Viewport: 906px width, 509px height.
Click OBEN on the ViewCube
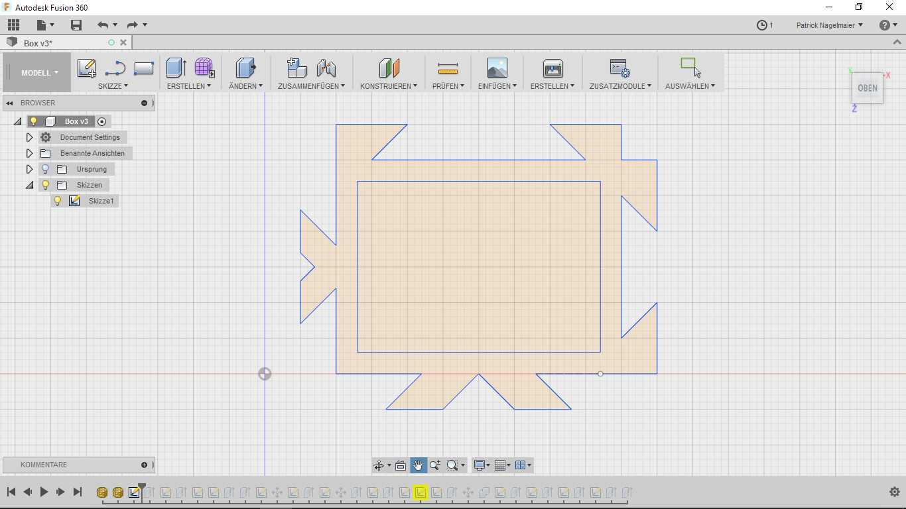tap(867, 87)
